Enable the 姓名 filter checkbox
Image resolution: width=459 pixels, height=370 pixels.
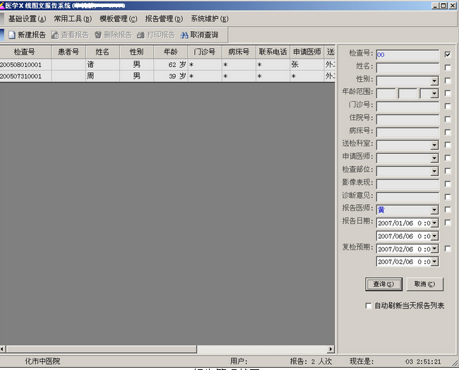tap(448, 67)
